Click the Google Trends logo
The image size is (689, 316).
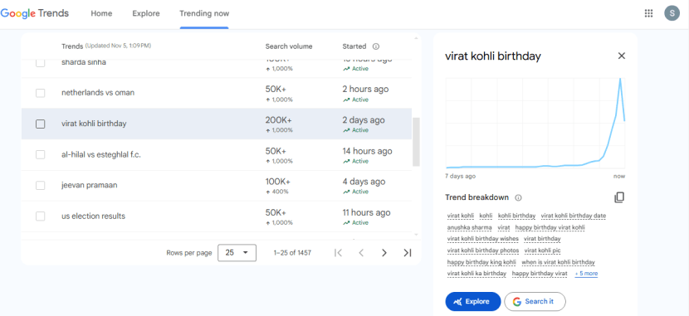35,13
